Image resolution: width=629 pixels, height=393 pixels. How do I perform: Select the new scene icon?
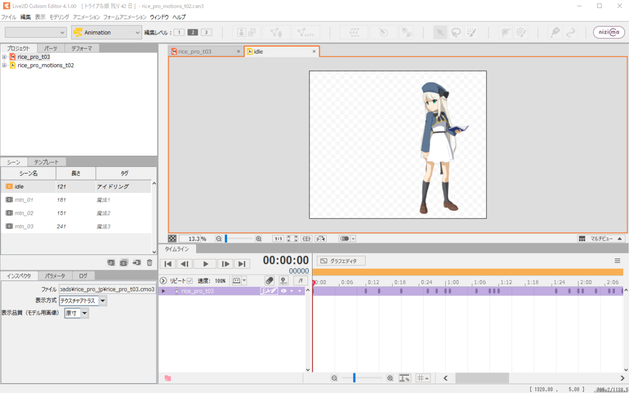coord(111,262)
